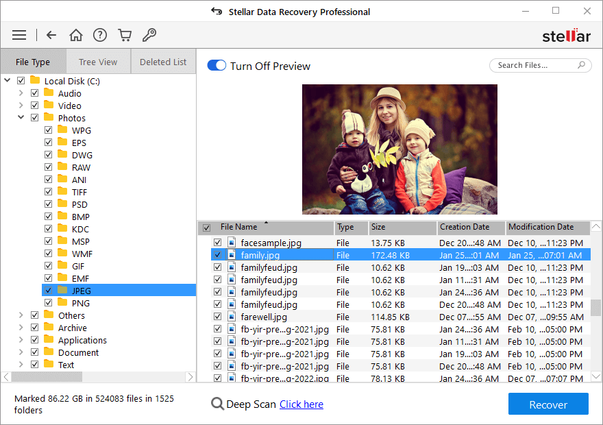Switch to the Tree View tab

98,61
